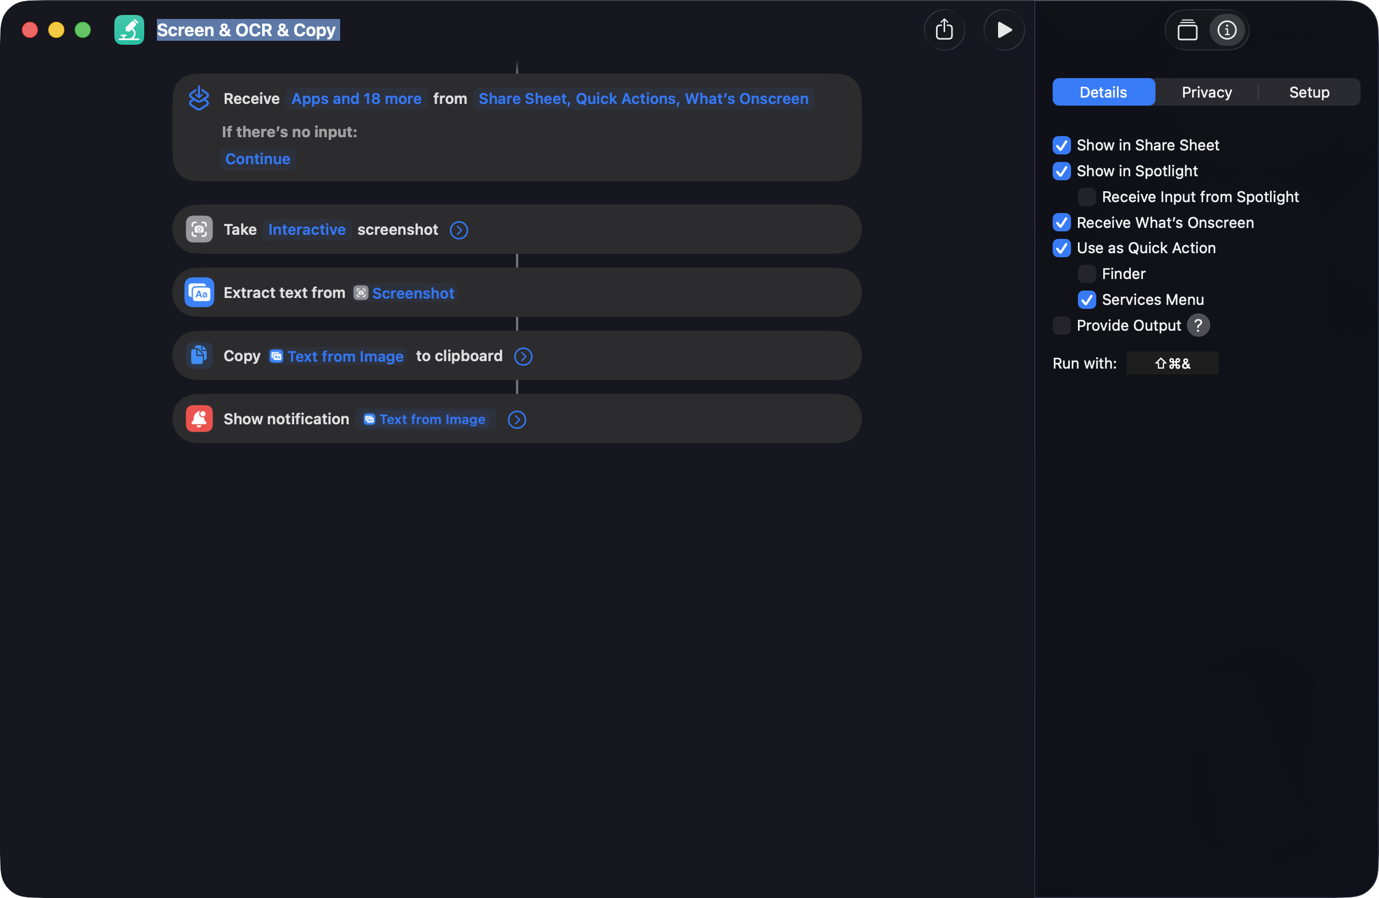Select the Take screenshot action icon
This screenshot has height=898, width=1379.
[199, 229]
